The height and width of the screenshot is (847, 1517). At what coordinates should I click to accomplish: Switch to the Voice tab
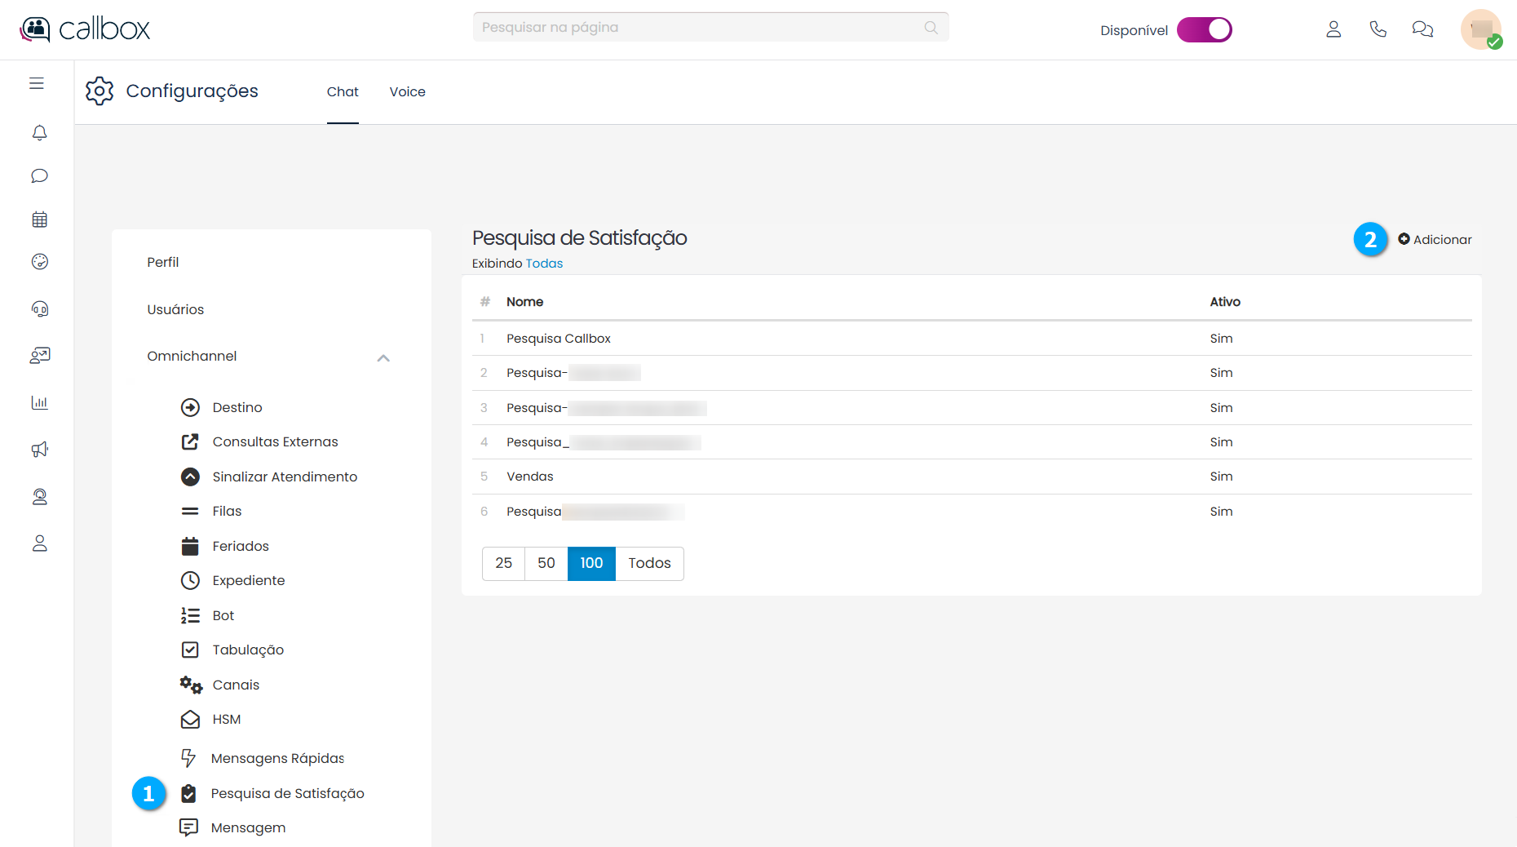[x=407, y=92]
